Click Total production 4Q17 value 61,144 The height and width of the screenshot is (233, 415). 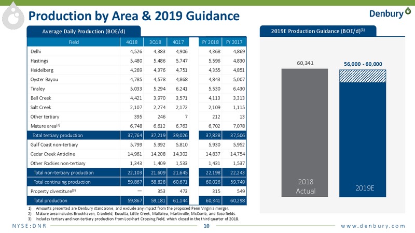pyautogui.click(x=180, y=200)
